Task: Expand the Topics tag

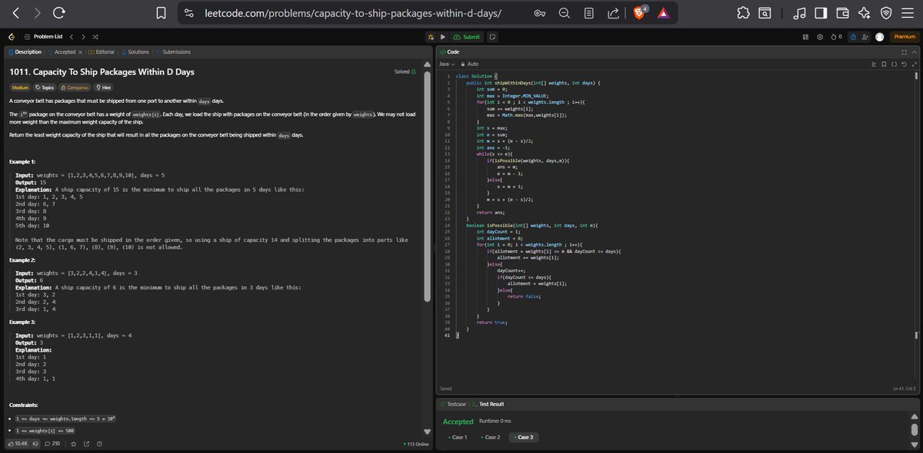Action: (44, 88)
